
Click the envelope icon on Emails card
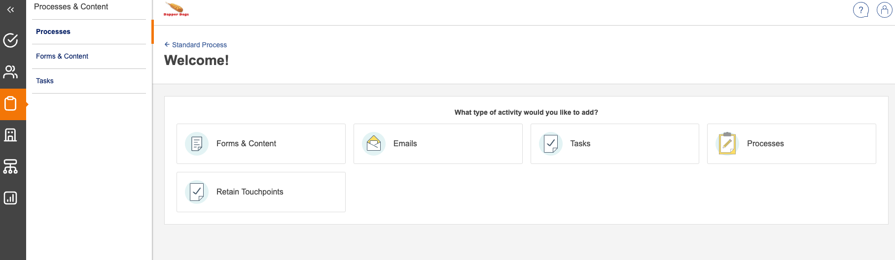point(374,144)
